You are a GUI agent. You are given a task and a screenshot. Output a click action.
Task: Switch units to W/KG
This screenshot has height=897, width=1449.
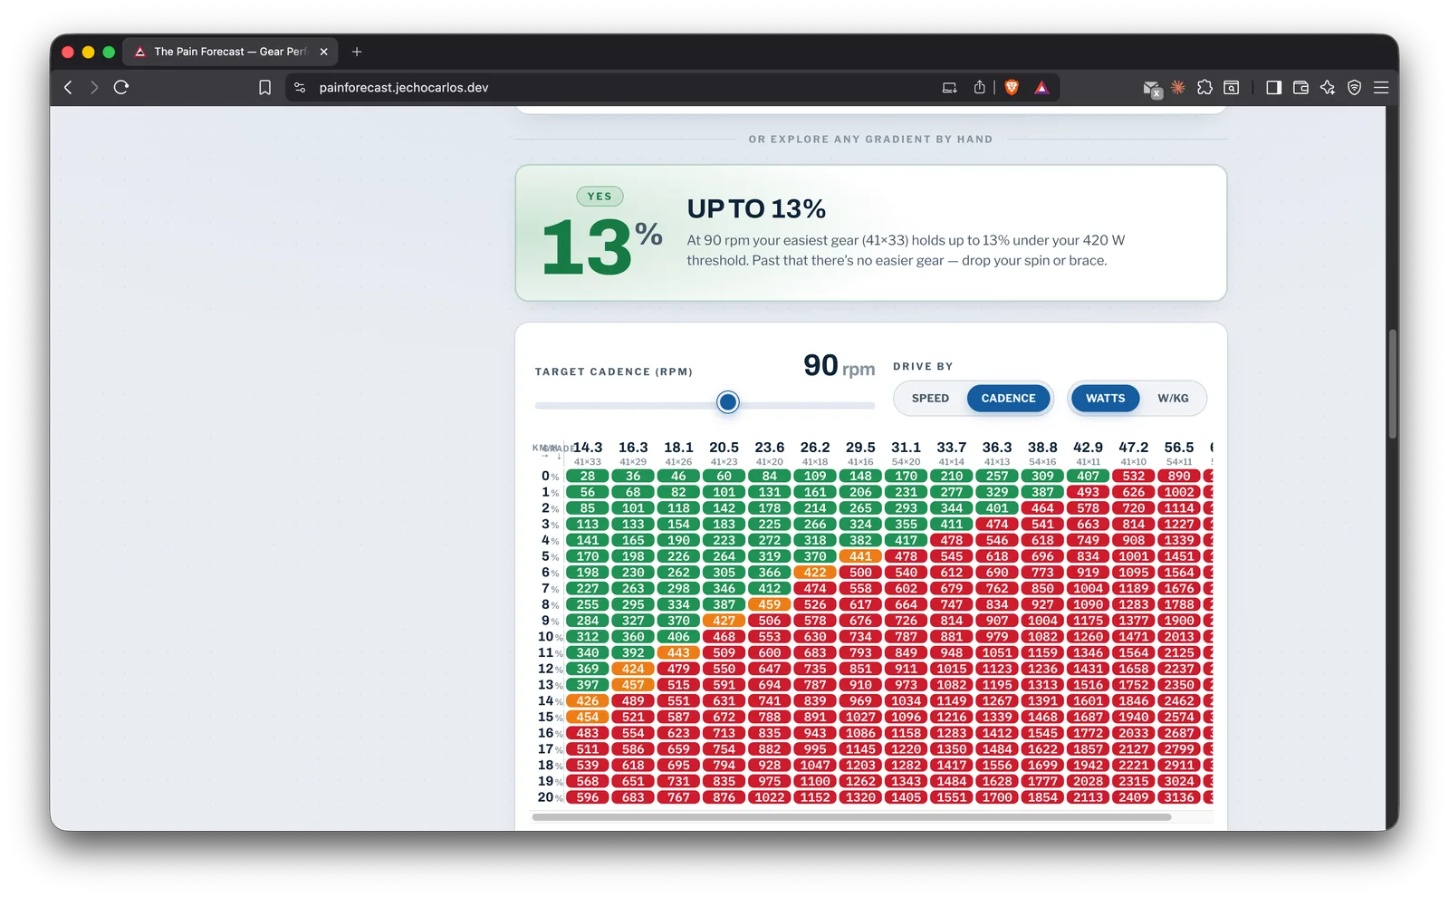coord(1173,399)
